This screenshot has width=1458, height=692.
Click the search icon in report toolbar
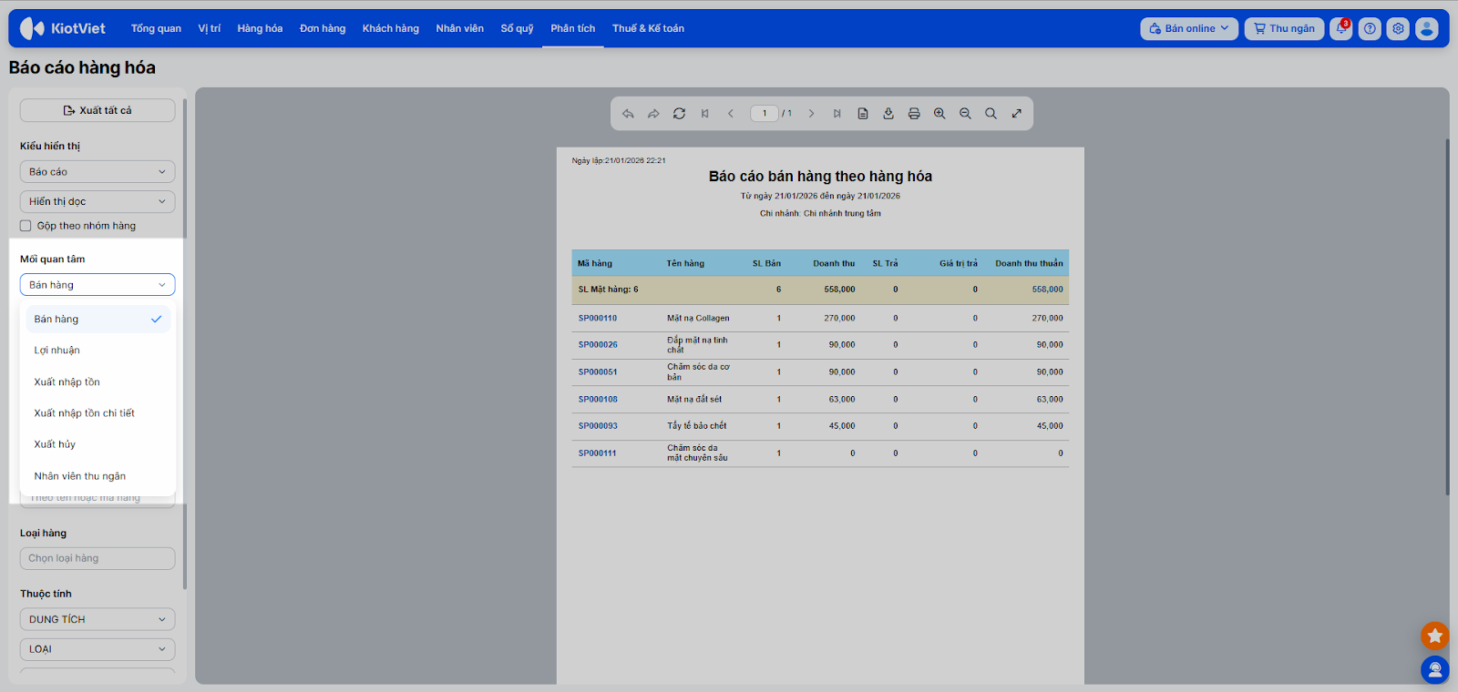point(991,114)
